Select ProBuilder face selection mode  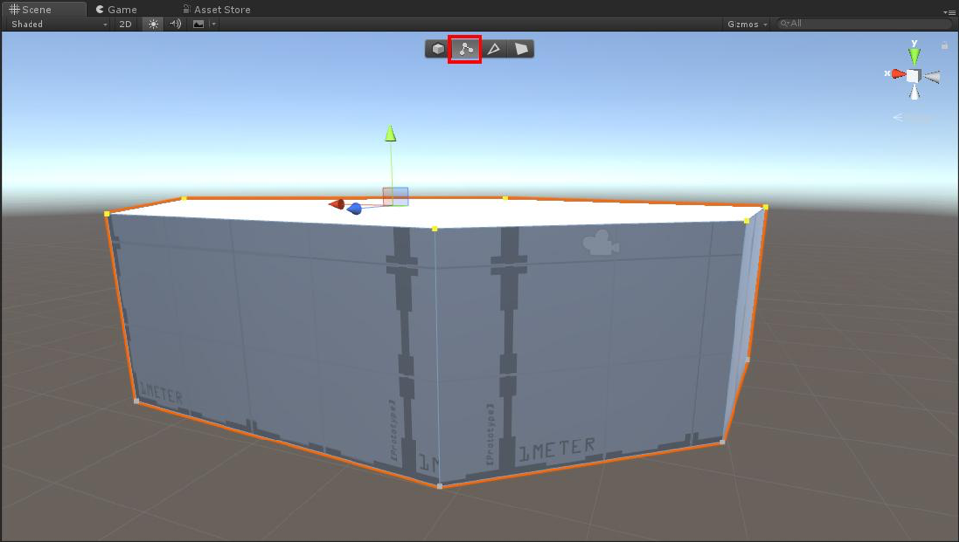click(x=521, y=49)
